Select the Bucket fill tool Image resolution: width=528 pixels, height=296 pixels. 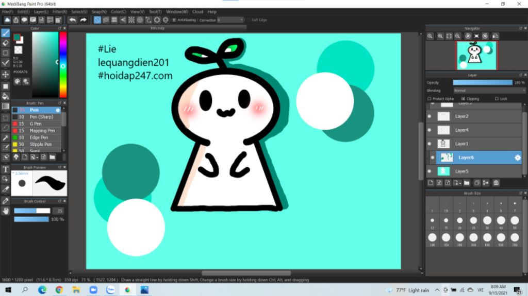(5, 97)
